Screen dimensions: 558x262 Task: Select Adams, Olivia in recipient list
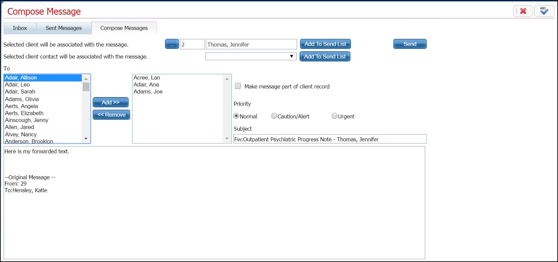(x=22, y=99)
